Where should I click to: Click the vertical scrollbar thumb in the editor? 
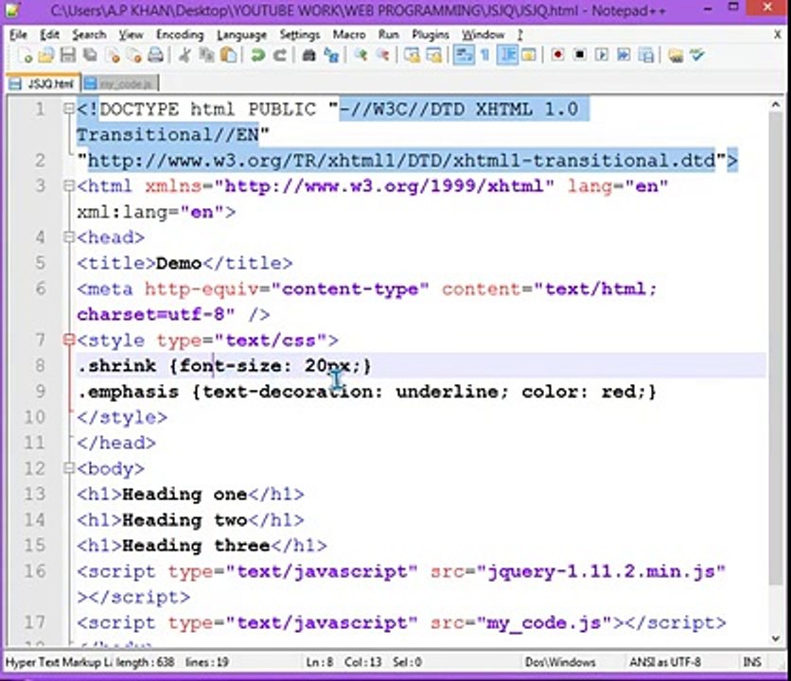[x=776, y=348]
